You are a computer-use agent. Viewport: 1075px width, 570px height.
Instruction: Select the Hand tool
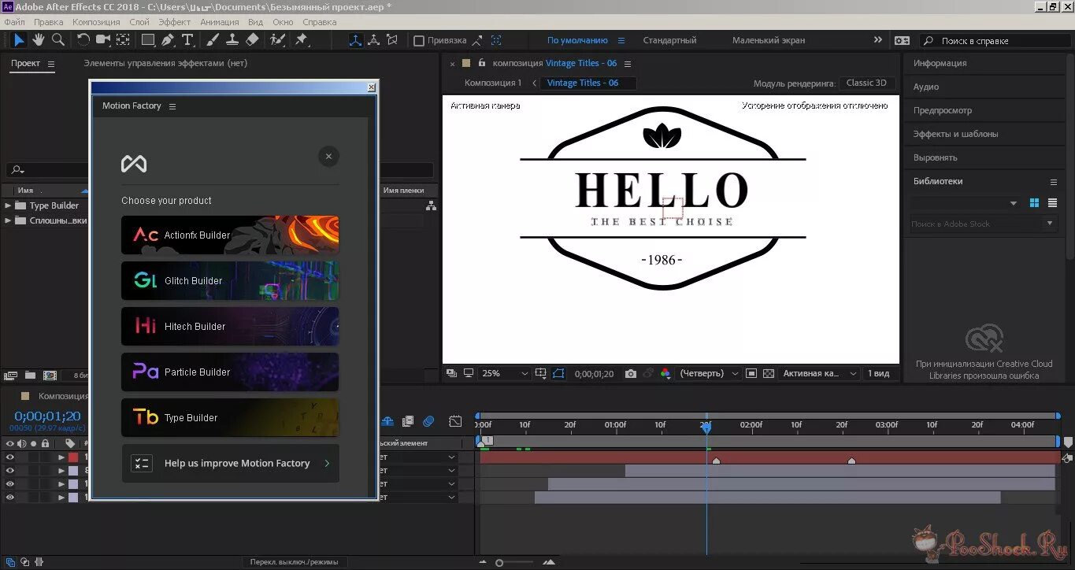coord(38,39)
